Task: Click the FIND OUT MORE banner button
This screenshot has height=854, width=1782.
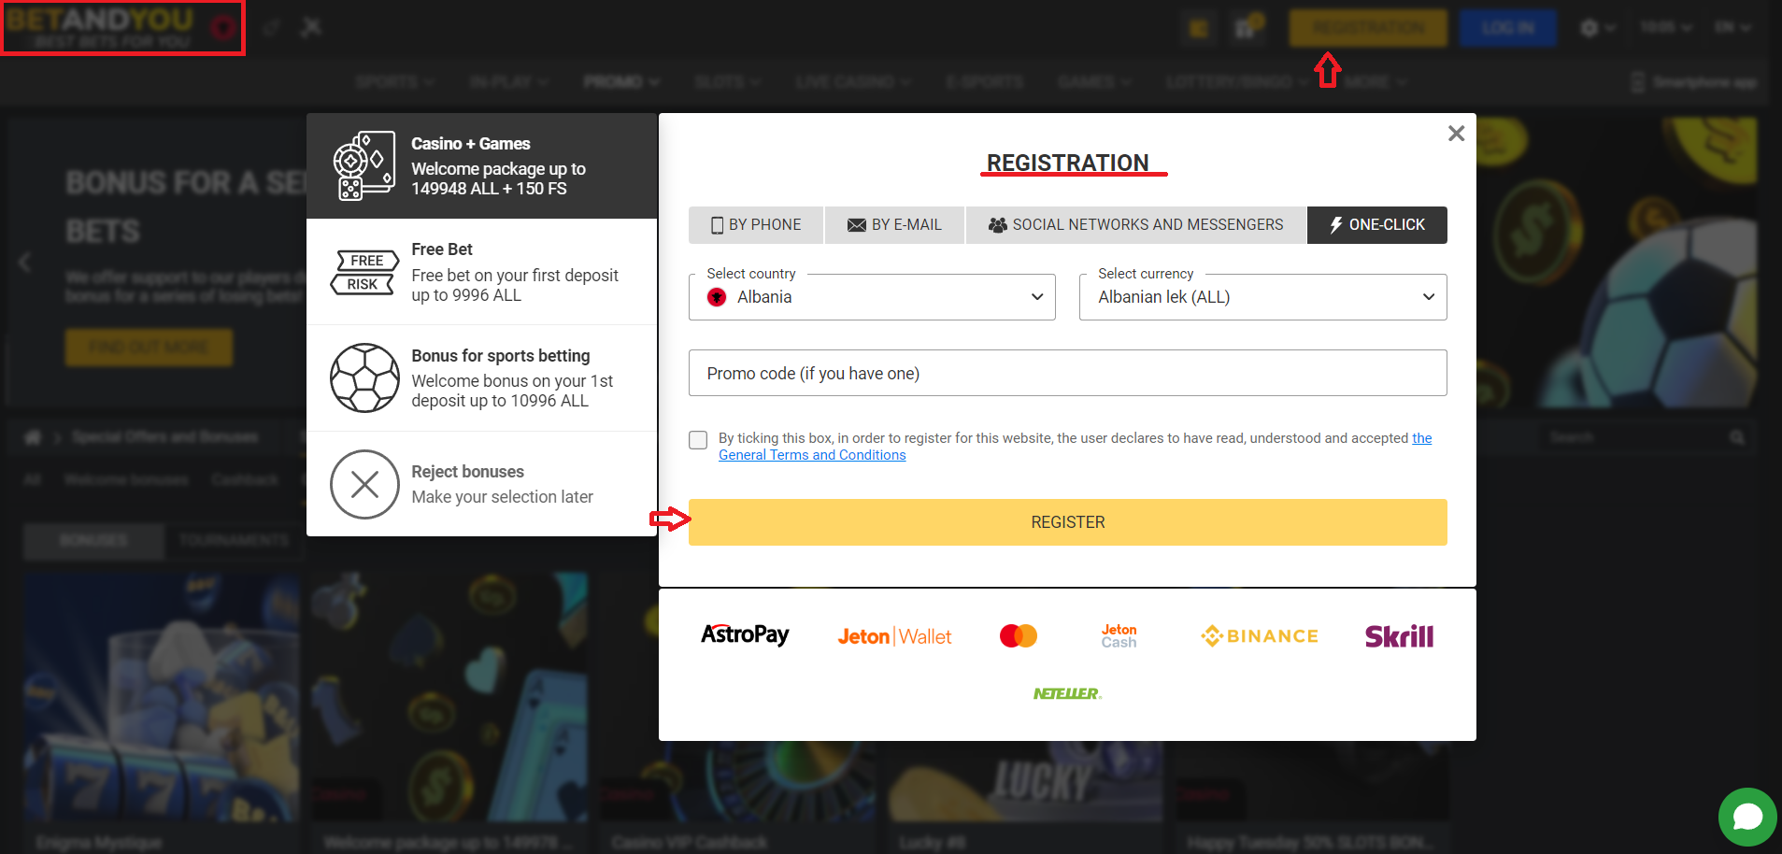Action: click(149, 348)
